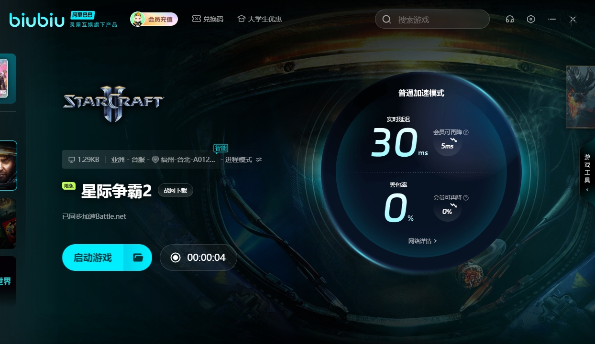Click the 普通加速模式 title
Screen dimensions: 595x344
pos(421,93)
